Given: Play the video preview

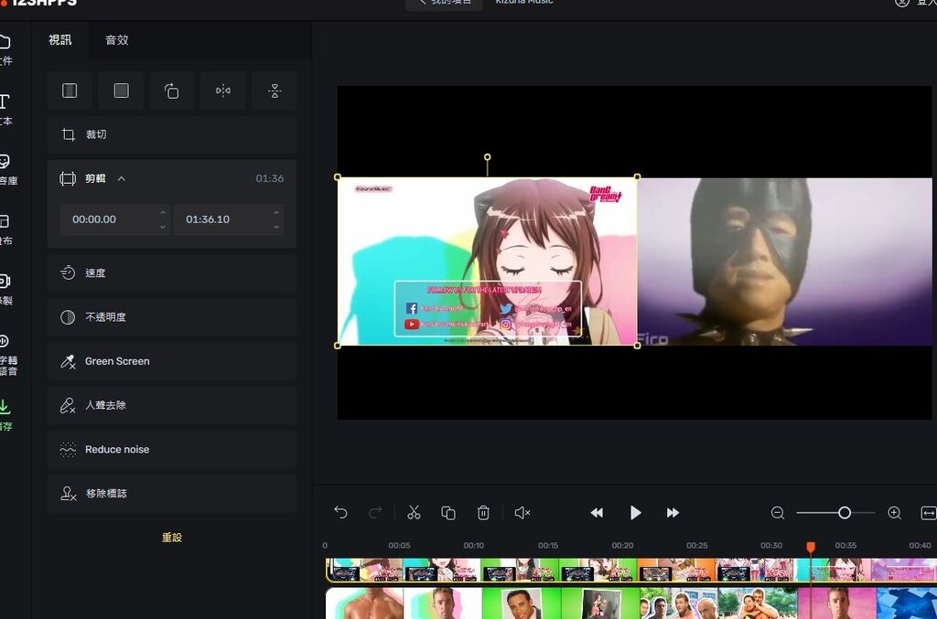Looking at the screenshot, I should [635, 513].
